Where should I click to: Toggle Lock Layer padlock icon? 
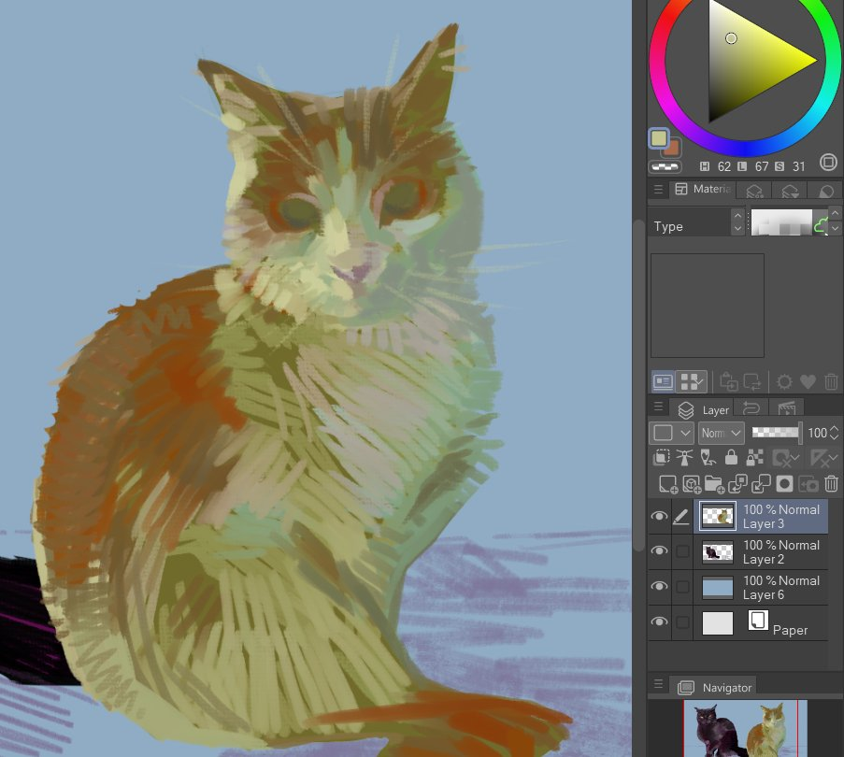[731, 457]
